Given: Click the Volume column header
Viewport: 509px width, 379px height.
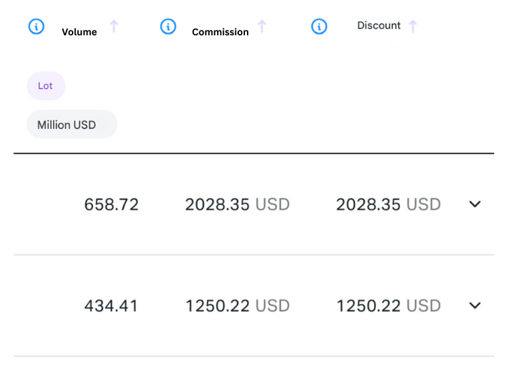Looking at the screenshot, I should [79, 32].
